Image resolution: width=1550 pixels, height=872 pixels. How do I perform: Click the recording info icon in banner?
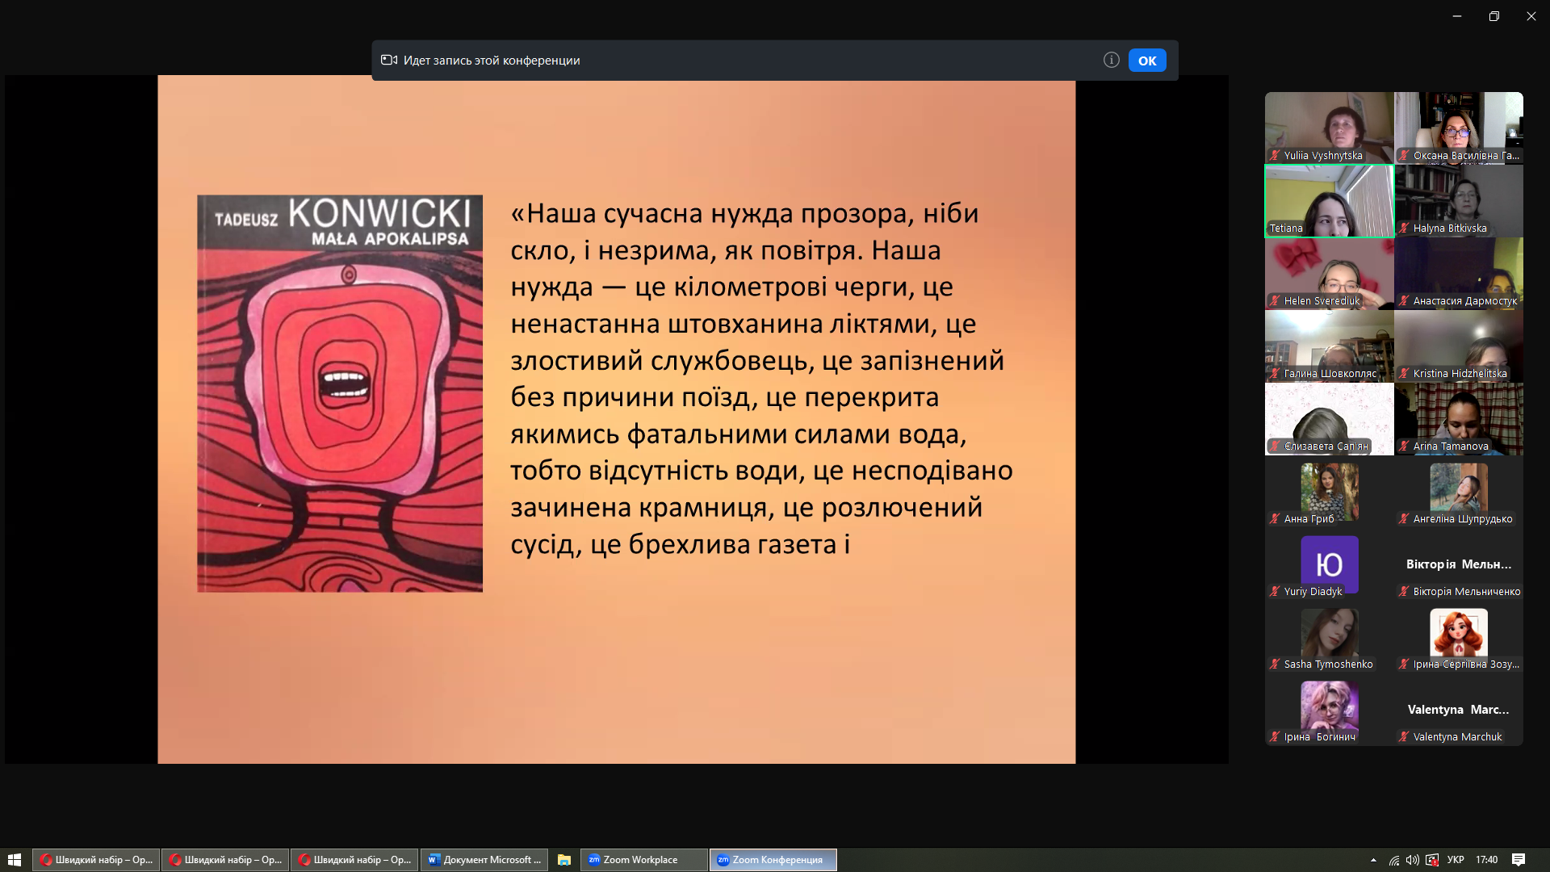click(1111, 60)
